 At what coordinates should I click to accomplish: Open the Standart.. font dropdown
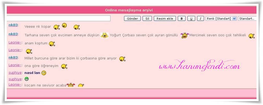(x=247, y=18)
